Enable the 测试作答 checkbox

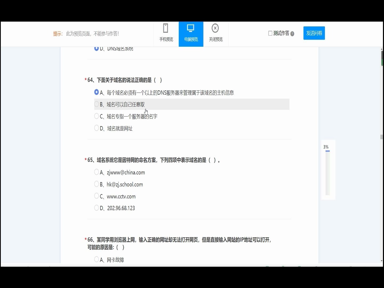tap(270, 33)
